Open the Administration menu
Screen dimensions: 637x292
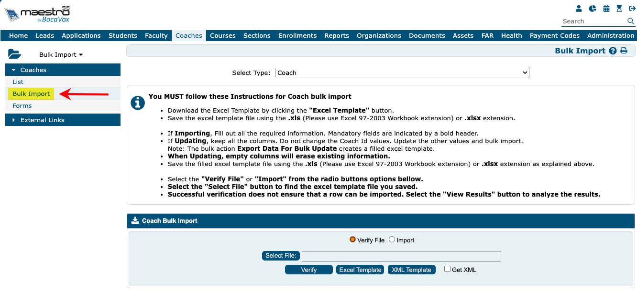coord(610,35)
